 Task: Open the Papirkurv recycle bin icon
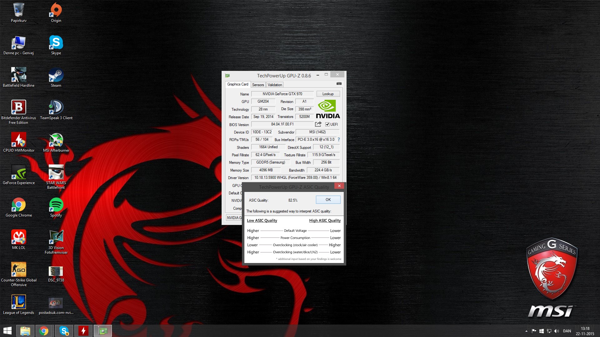pos(19,12)
